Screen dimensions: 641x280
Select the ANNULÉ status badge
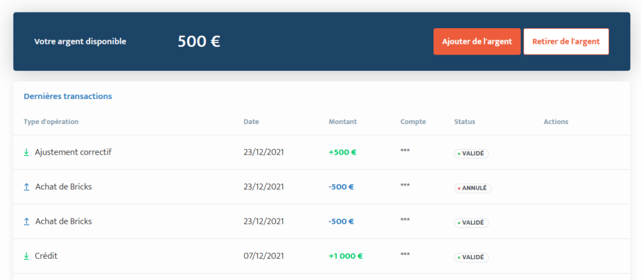(x=473, y=189)
